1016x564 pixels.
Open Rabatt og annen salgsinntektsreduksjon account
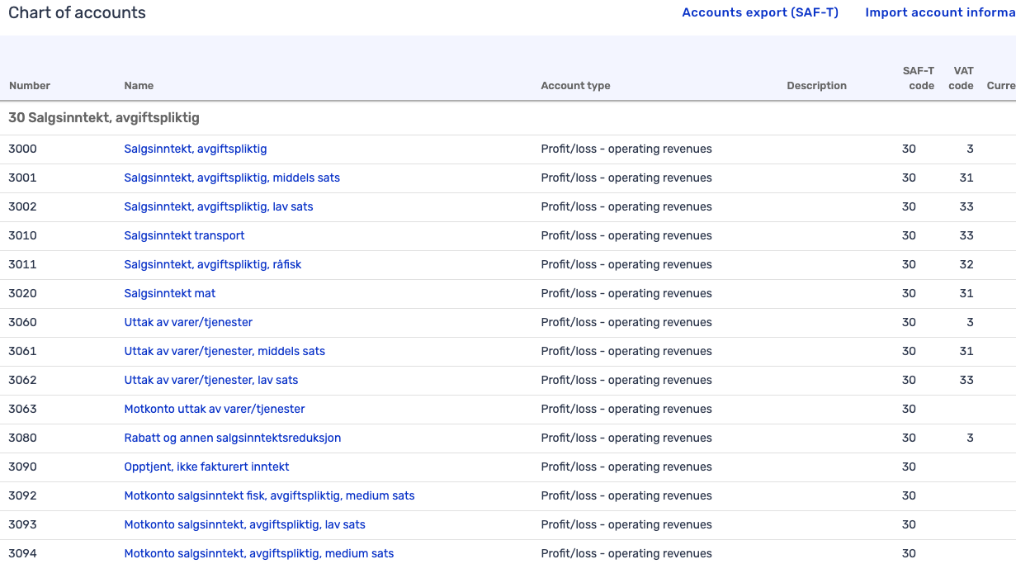(x=231, y=438)
